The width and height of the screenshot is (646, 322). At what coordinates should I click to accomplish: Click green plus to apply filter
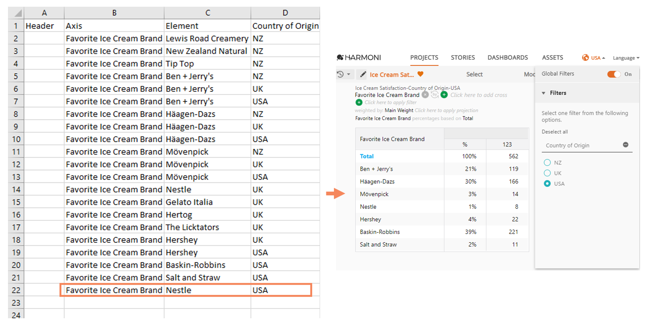(x=359, y=102)
